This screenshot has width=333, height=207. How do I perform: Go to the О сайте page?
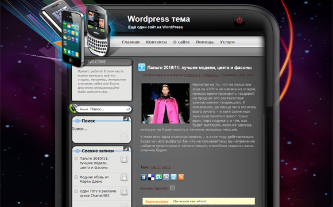(181, 42)
